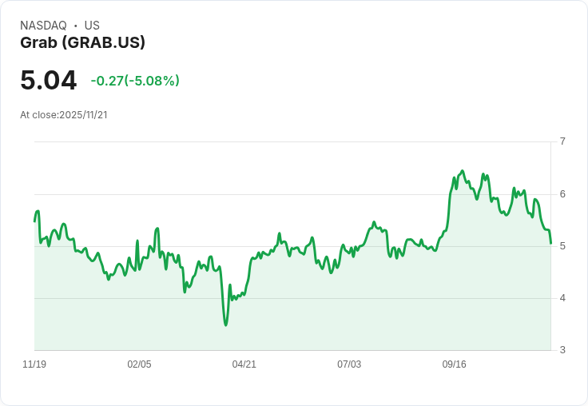Click the starting point of the price line
Image resolution: width=588 pixels, height=406 pixels.
click(35, 221)
